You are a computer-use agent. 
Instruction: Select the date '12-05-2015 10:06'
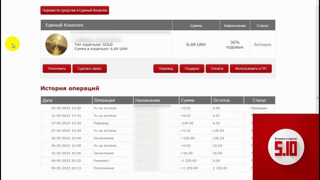point(66,153)
